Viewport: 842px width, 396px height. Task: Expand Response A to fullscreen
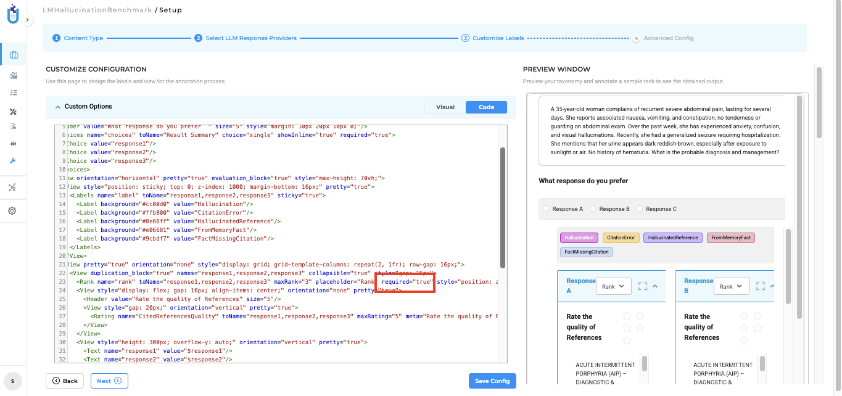[x=642, y=286]
